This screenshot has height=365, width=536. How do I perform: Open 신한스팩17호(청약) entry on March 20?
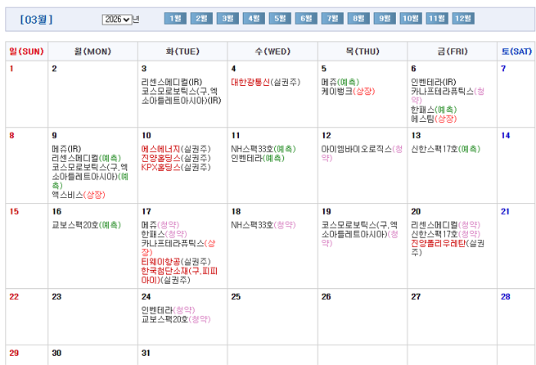[x=445, y=234]
